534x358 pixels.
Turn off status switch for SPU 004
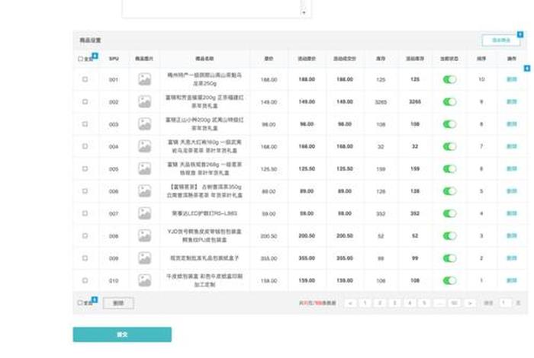click(x=449, y=146)
